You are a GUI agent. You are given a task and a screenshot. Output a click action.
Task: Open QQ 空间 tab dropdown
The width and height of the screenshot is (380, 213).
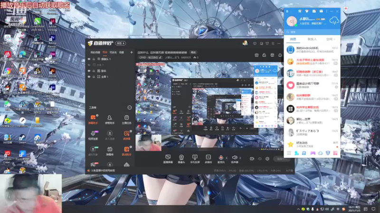coord(331,39)
